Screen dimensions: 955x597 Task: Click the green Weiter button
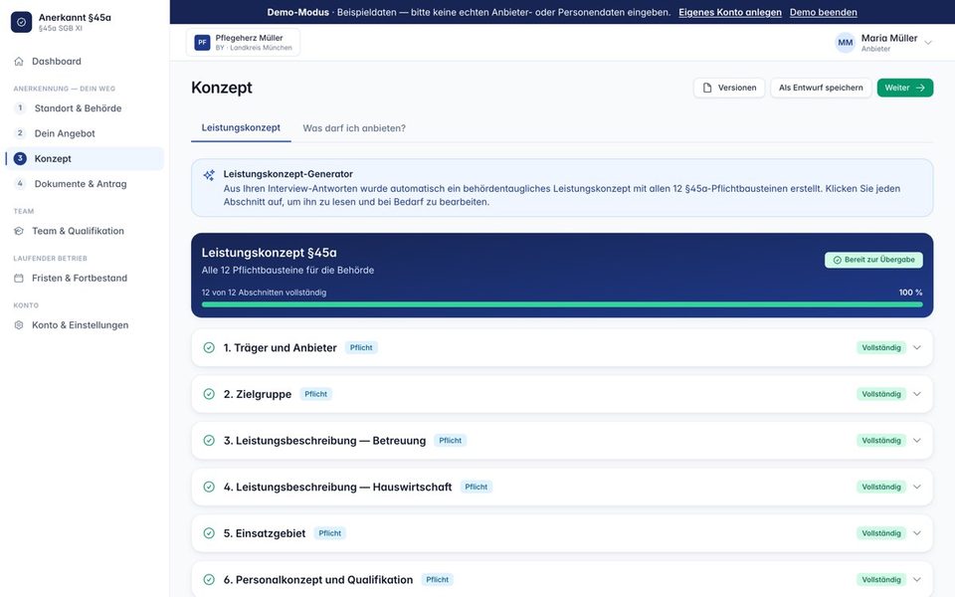pos(905,88)
